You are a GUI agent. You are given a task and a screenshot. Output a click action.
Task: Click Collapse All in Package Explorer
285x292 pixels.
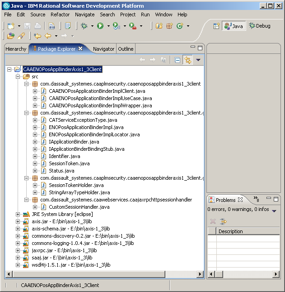click(177, 60)
